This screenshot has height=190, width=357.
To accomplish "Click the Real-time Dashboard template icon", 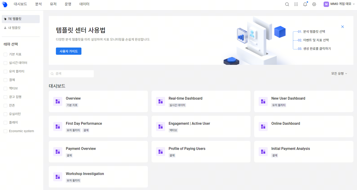I will pyautogui.click(x=160, y=101).
